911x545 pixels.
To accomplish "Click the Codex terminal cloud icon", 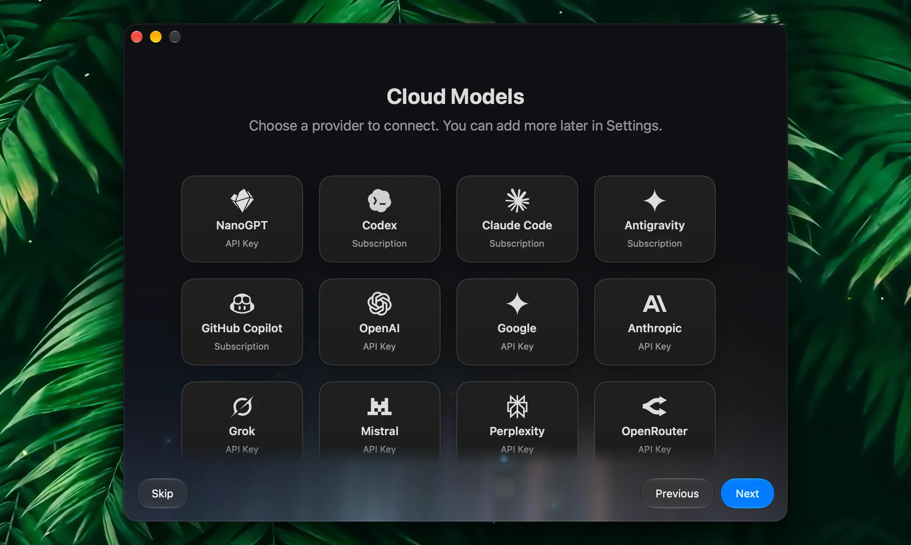I will [x=380, y=200].
